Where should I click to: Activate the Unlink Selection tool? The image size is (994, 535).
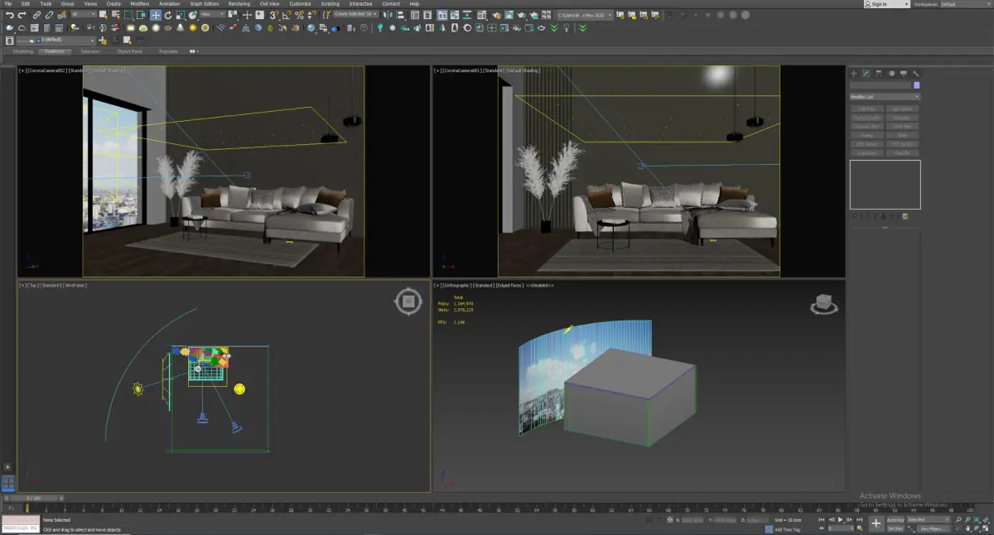[x=49, y=15]
